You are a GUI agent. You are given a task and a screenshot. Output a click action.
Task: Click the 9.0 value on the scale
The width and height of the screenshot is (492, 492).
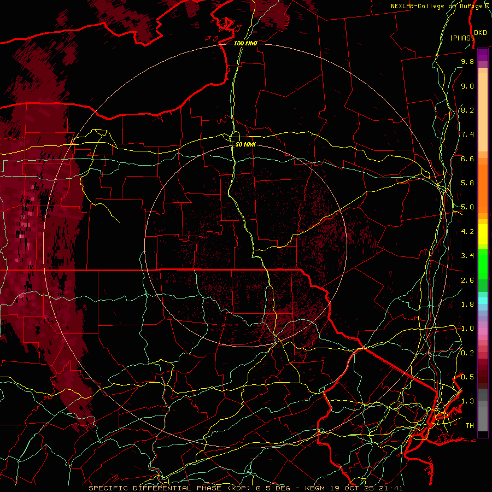point(467,86)
